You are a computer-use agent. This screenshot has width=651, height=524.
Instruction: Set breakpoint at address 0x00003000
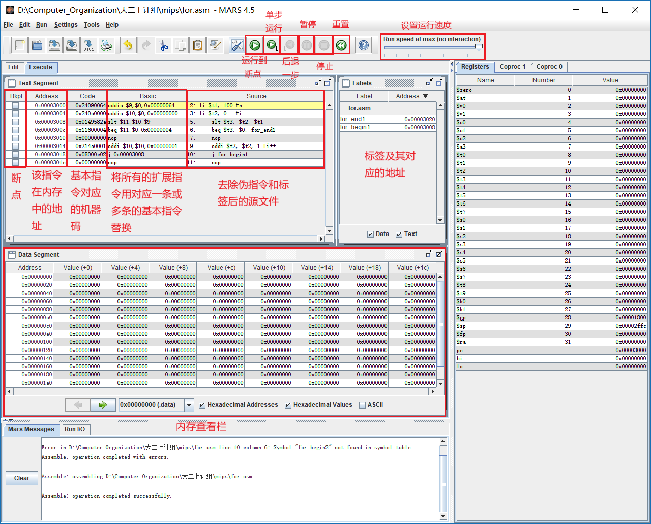tap(15, 106)
